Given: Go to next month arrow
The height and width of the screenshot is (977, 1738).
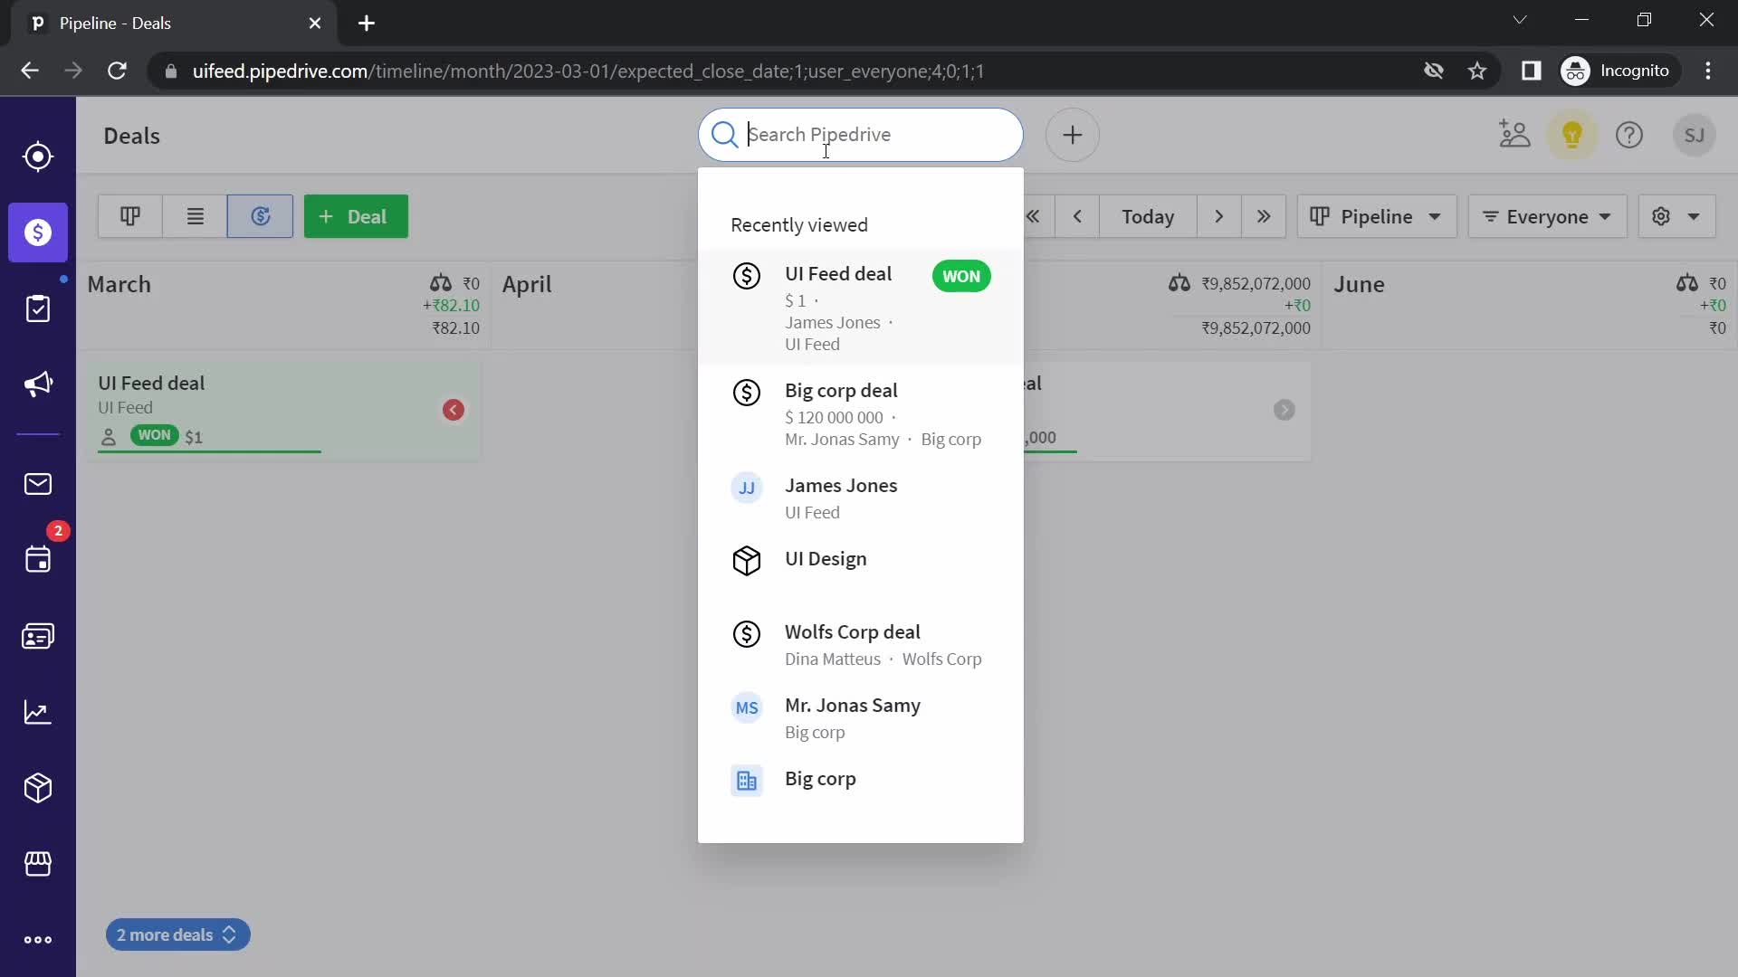Looking at the screenshot, I should [1219, 216].
